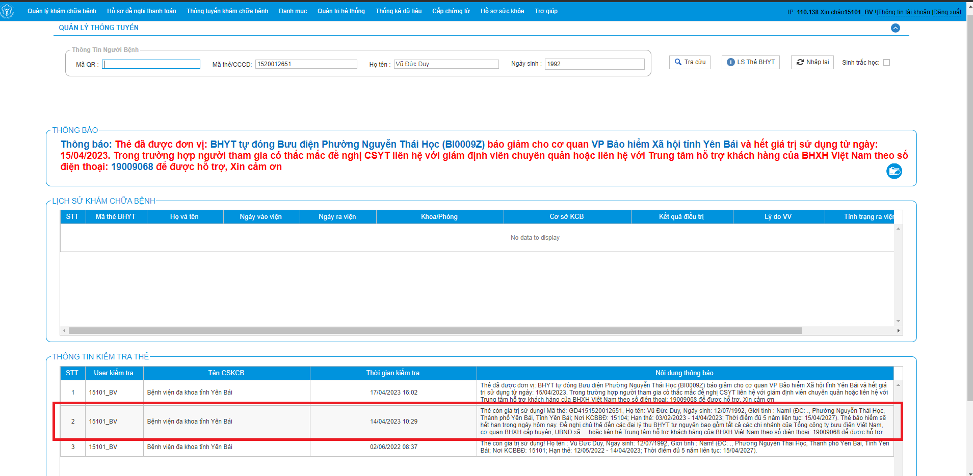This screenshot has height=476, width=973.
Task: Click the Tra cứu search button
Action: 690,62
